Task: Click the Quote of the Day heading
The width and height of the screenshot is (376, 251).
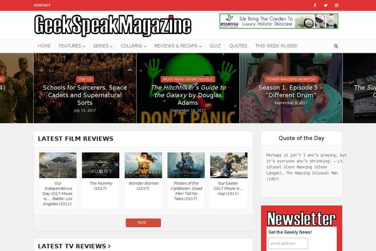Action: point(301,138)
